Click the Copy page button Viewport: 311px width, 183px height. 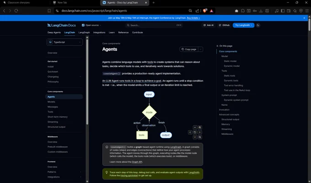pyautogui.click(x=189, y=49)
